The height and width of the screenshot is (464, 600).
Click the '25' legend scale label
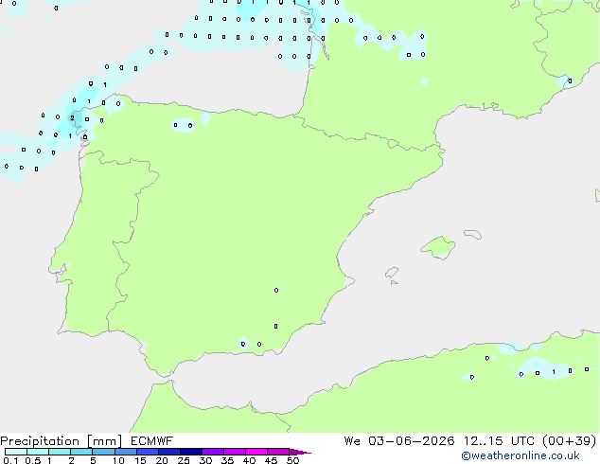click(184, 460)
